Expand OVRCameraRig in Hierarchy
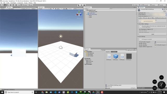The height and width of the screenshot is (94, 167). (x=87, y=14)
